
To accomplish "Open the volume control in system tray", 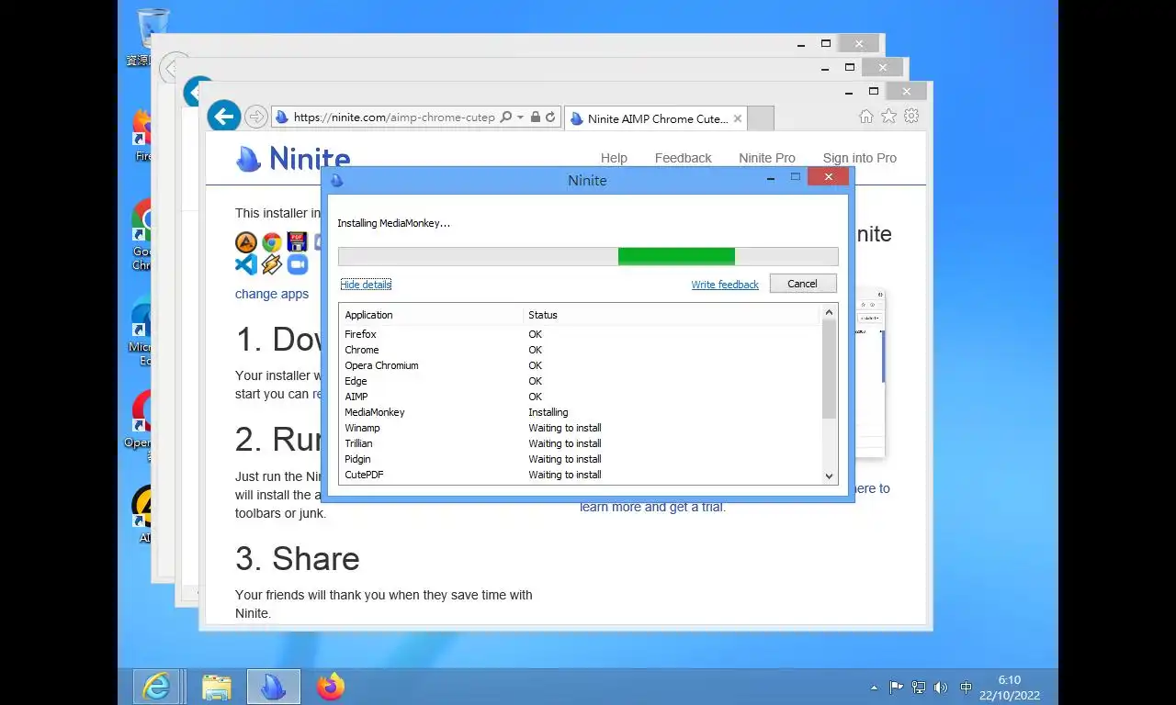I will tap(940, 687).
